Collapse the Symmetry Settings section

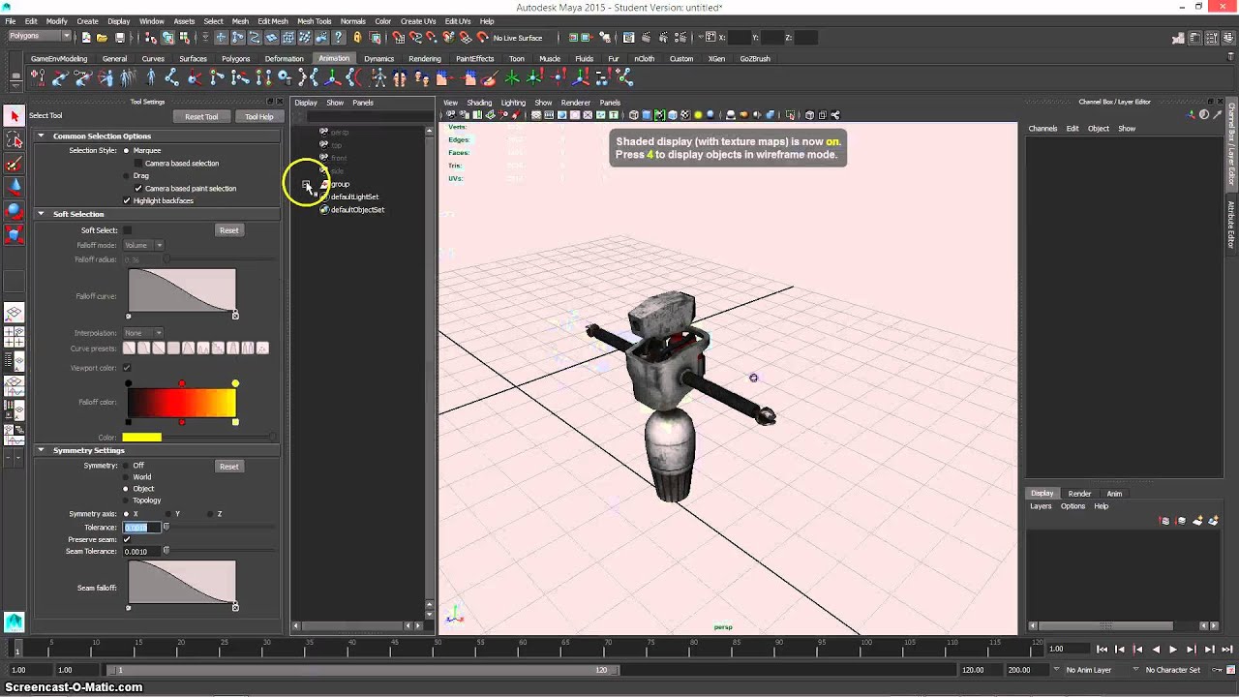42,450
